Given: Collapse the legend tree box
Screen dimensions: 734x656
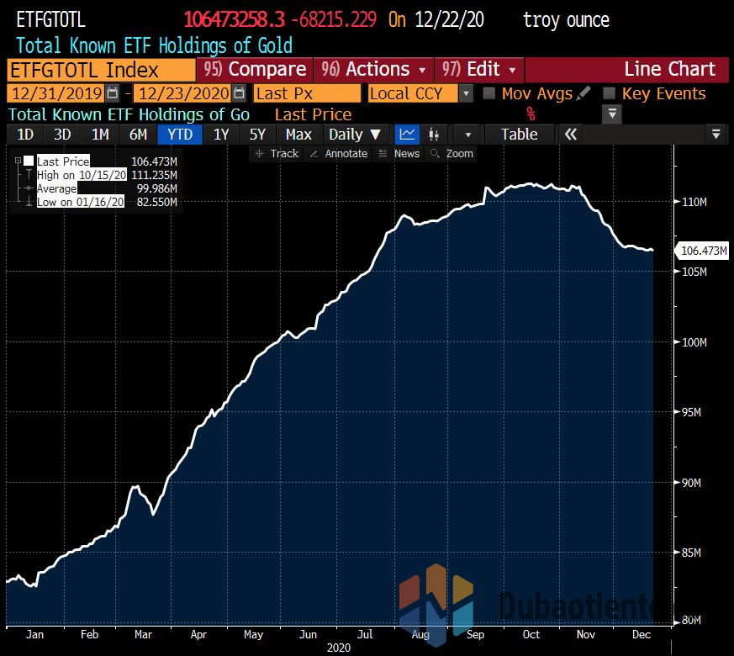Looking at the screenshot, I should tap(18, 161).
